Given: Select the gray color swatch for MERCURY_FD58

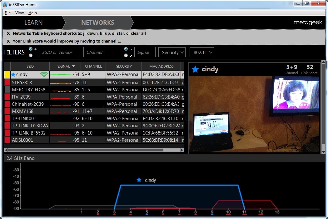Looking at the screenshot, I should (7, 90).
